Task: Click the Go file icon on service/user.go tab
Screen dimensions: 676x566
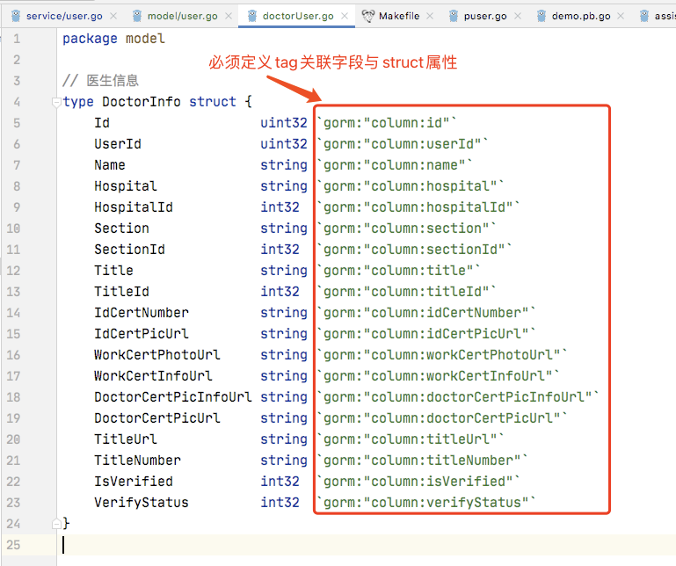Action: (16, 16)
